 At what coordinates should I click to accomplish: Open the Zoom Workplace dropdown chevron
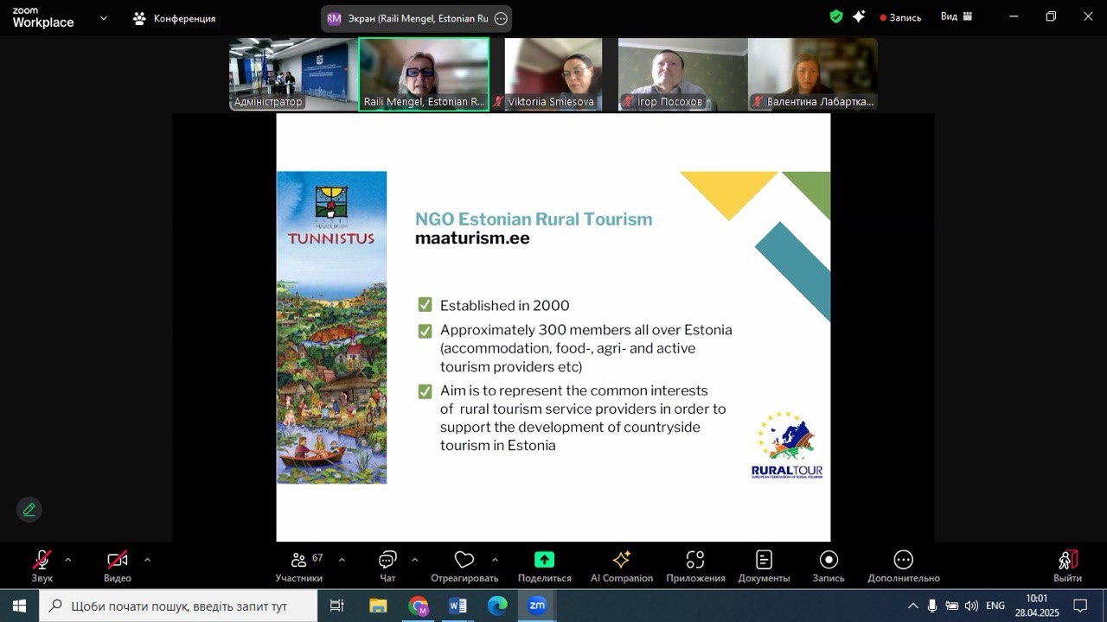(104, 17)
